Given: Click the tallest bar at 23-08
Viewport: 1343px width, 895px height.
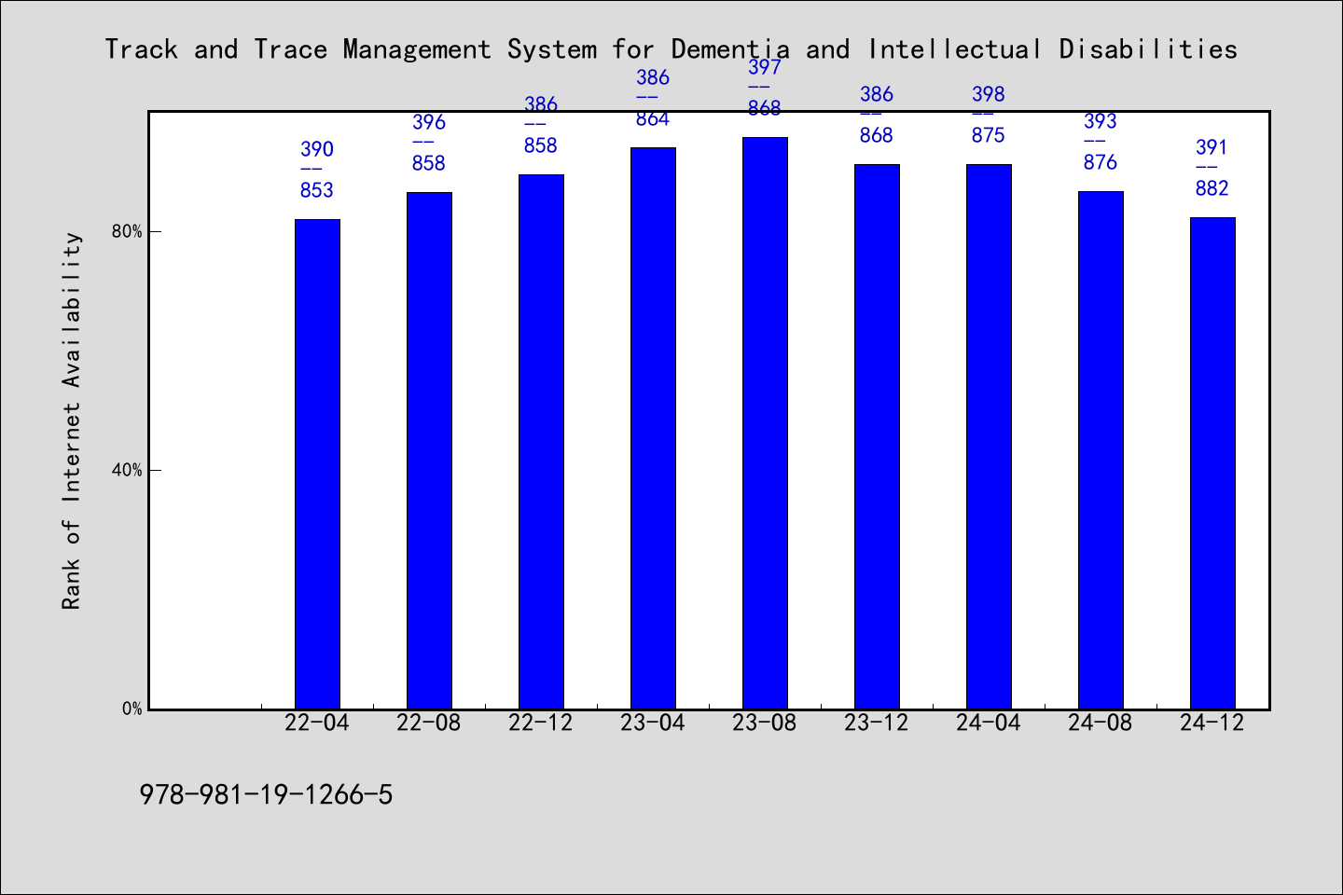Looking at the screenshot, I should [765, 423].
